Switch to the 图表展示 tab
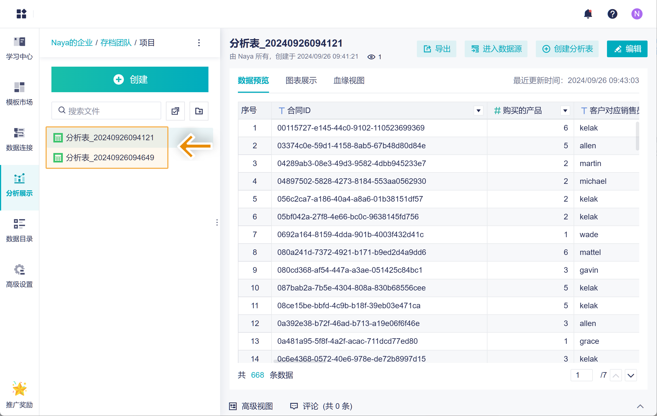This screenshot has width=657, height=416. [301, 81]
